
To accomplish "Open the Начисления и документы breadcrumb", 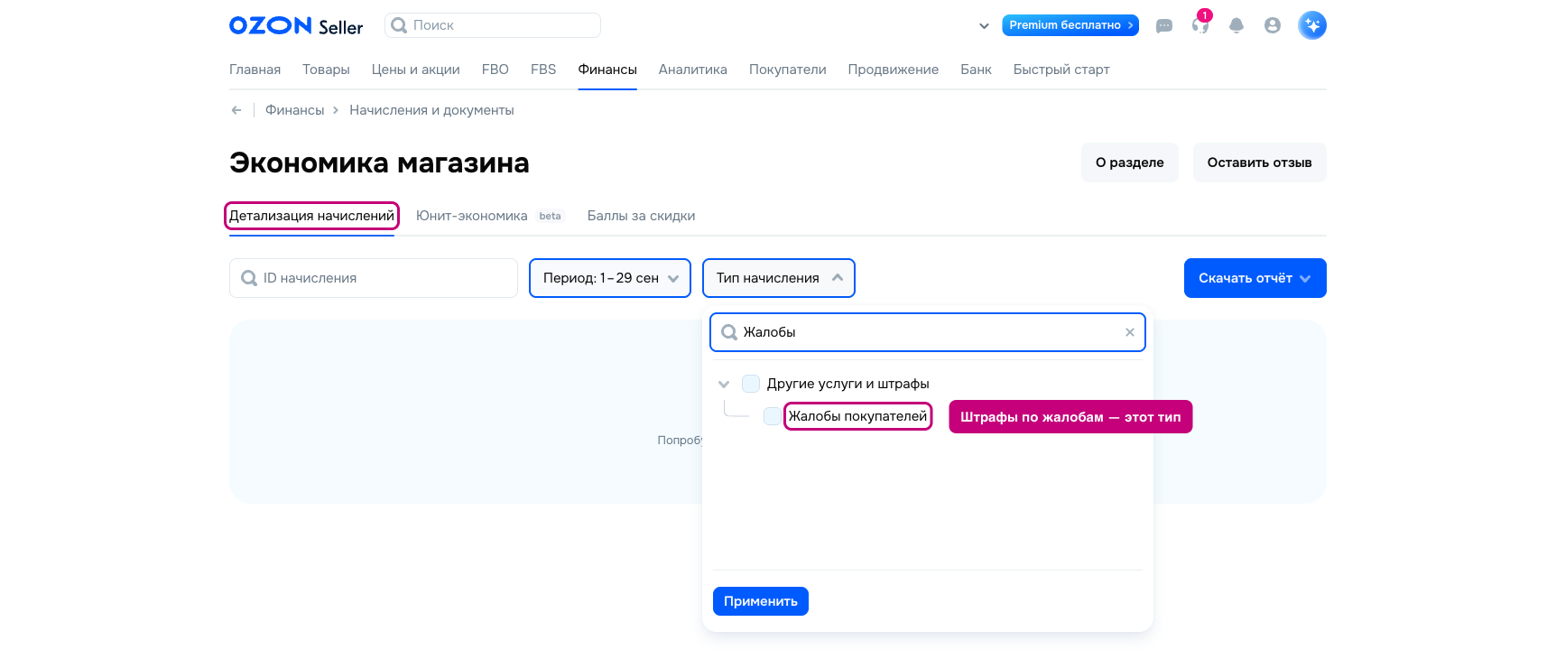I will 431,110.
